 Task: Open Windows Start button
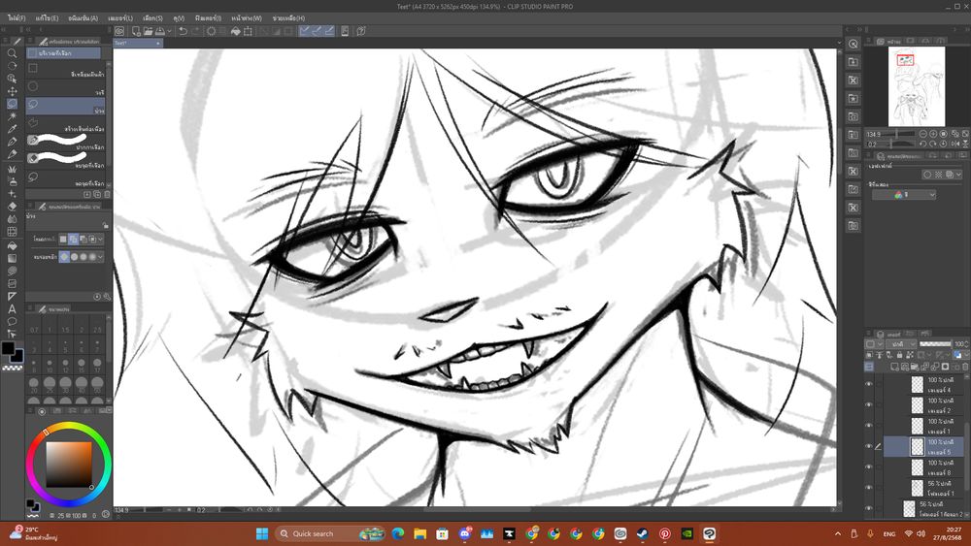[262, 533]
